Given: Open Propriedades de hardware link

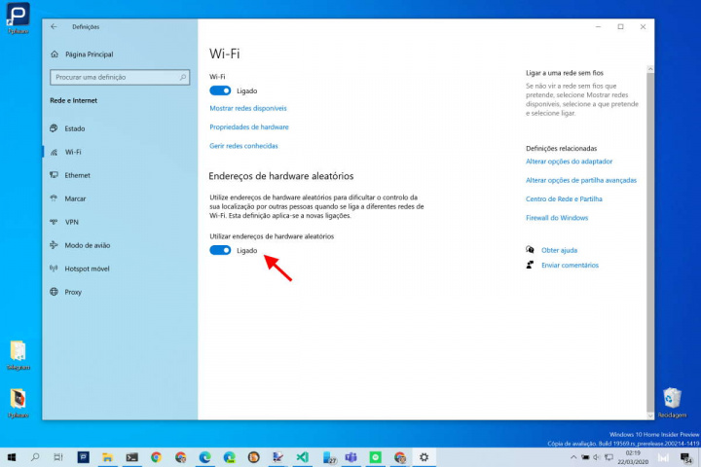Looking at the screenshot, I should click(249, 127).
